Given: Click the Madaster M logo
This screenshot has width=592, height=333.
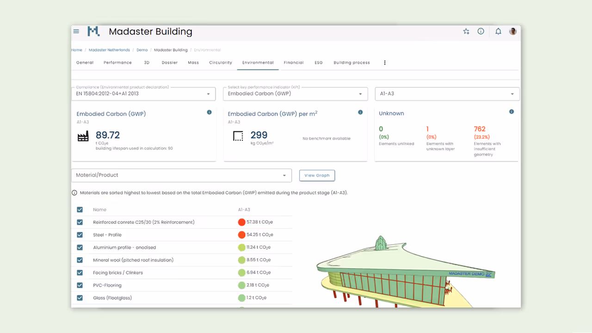Looking at the screenshot, I should [x=93, y=31].
